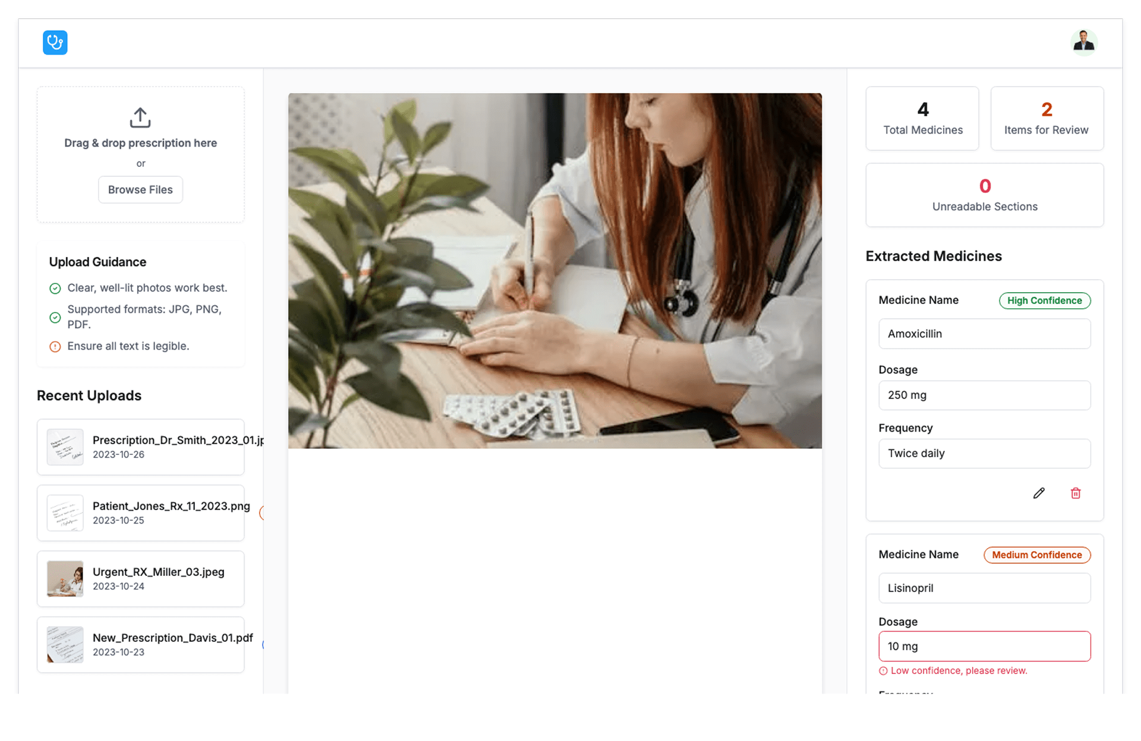The image size is (1141, 741).
Task: Click the warning icon beside low confidence
Action: [883, 671]
